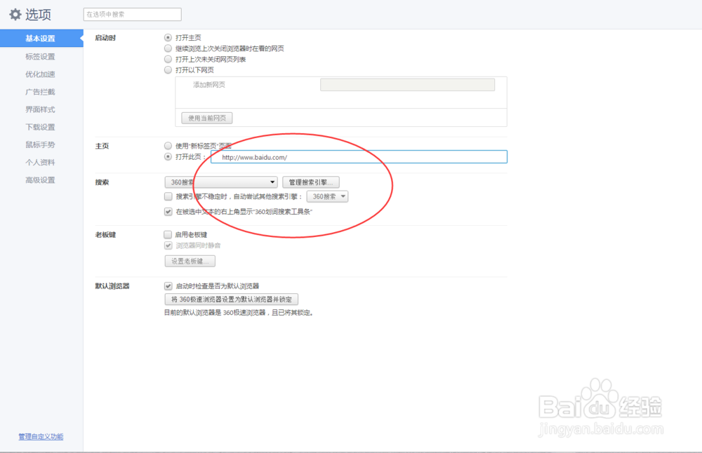Switch to the 标签设置 section
Image resolution: width=702 pixels, height=453 pixels.
[40, 56]
